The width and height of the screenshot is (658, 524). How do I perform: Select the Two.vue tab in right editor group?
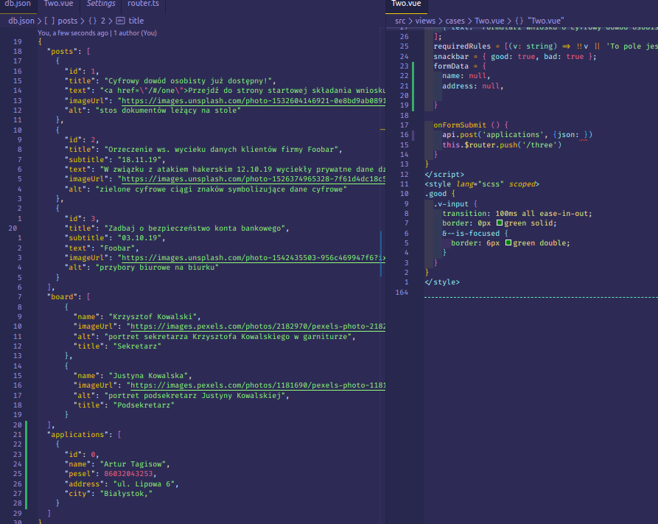pos(406,4)
